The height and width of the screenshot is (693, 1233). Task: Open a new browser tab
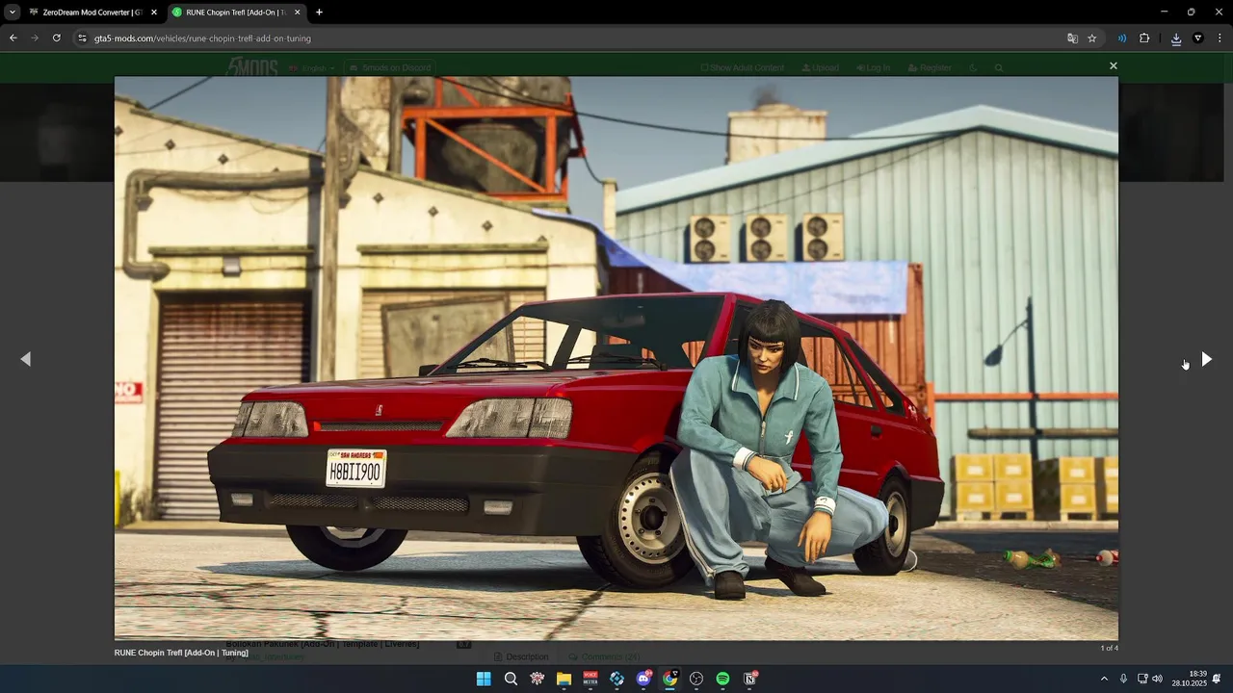(x=319, y=13)
